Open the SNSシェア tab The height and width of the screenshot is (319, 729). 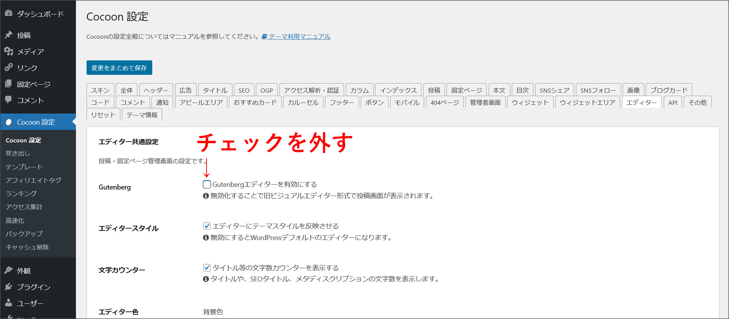[555, 90]
